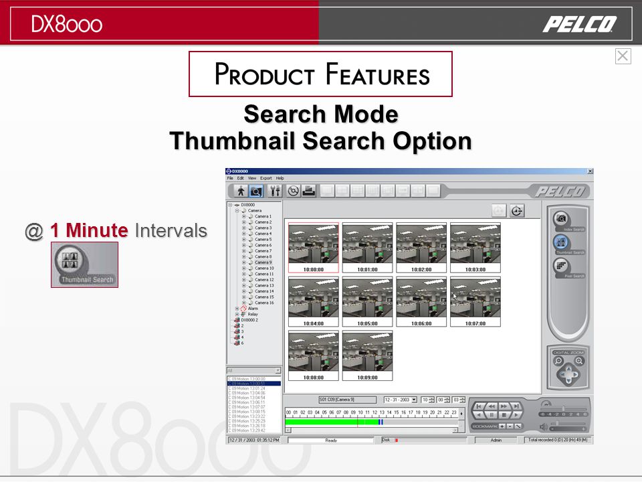Screen dimensions: 642x482
Task: Open the File menu
Action: click(x=230, y=178)
